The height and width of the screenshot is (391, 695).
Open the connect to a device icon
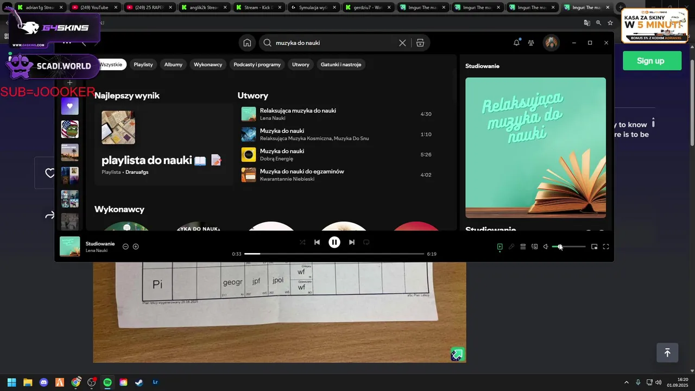(x=535, y=247)
